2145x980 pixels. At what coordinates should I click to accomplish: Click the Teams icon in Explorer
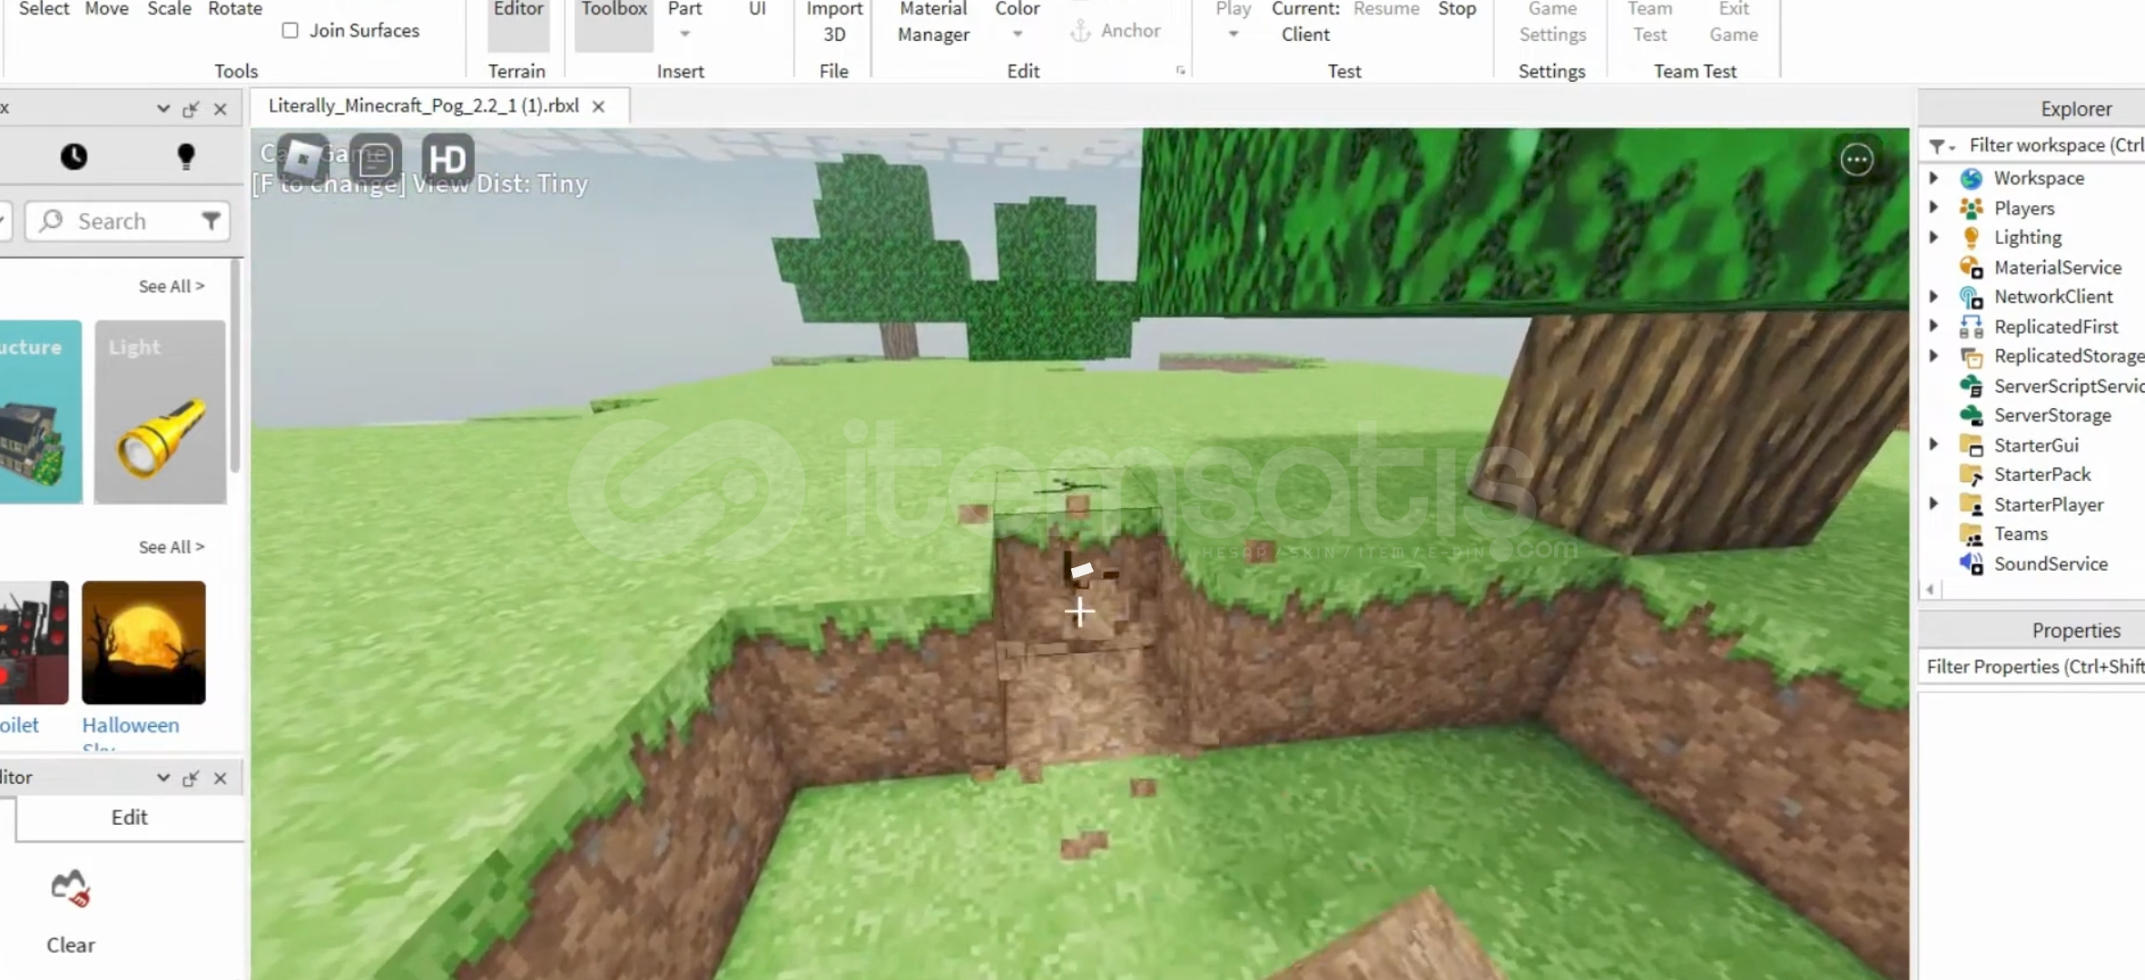pyautogui.click(x=1971, y=534)
